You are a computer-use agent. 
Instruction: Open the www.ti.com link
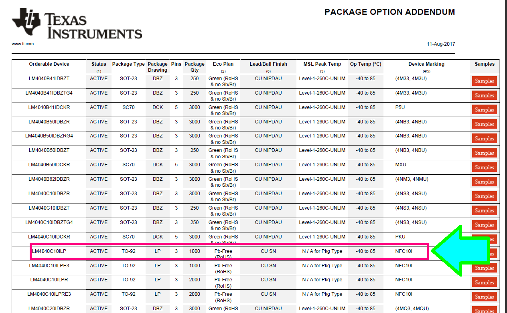point(23,44)
